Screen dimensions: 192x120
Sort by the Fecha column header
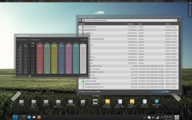coord(172,24)
